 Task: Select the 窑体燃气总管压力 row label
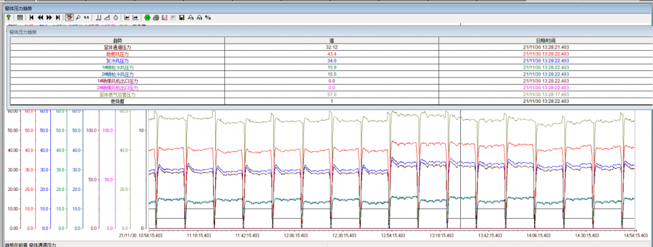coord(118,94)
